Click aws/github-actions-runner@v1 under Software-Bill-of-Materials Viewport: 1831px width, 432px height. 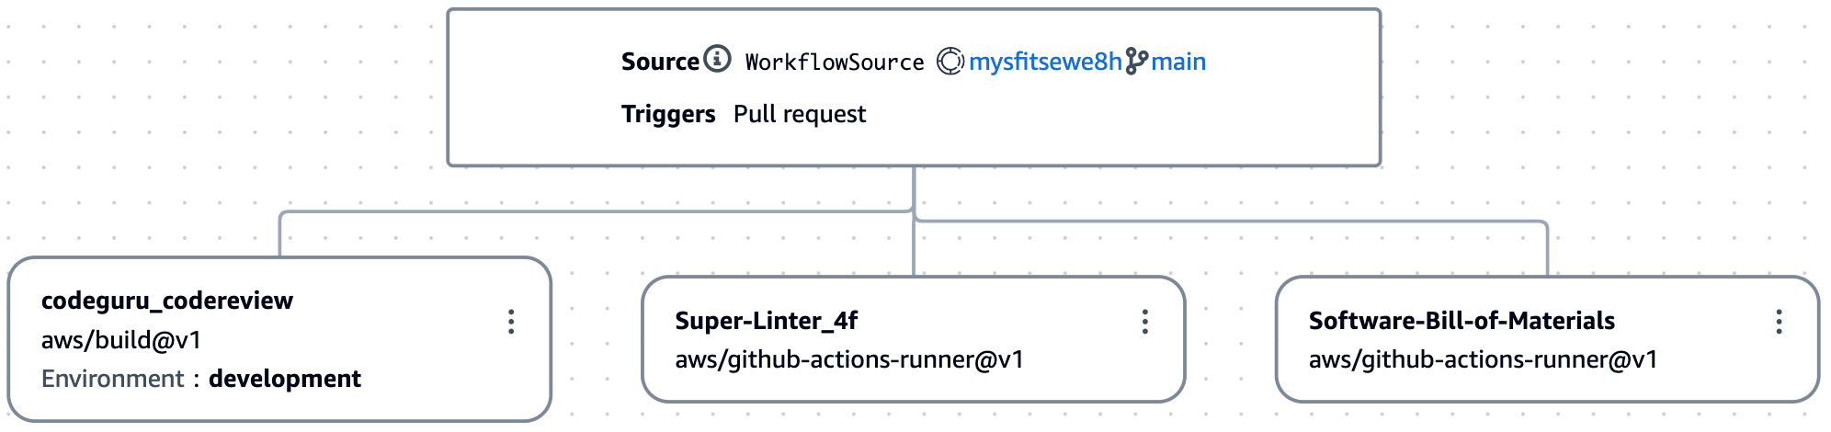(1483, 359)
